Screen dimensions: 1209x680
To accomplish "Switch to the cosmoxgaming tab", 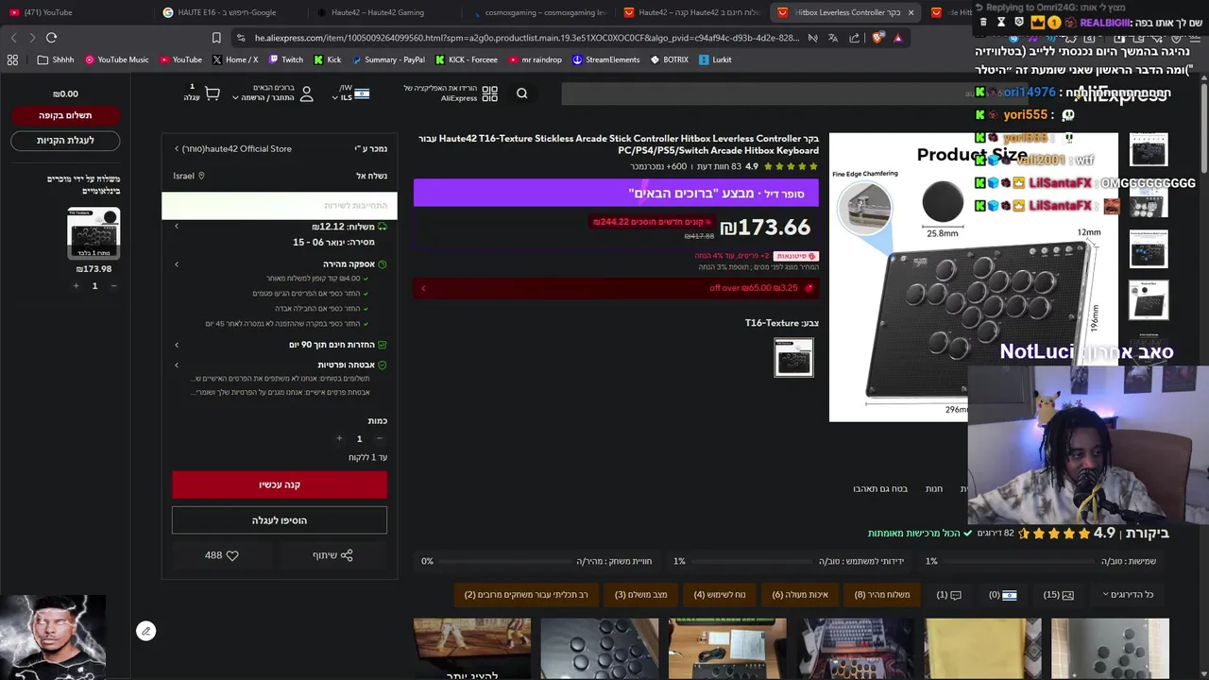I will [539, 12].
